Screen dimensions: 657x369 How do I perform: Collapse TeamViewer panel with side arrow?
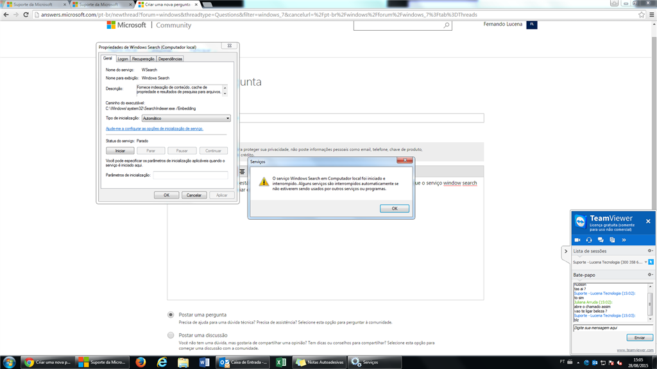(566, 251)
